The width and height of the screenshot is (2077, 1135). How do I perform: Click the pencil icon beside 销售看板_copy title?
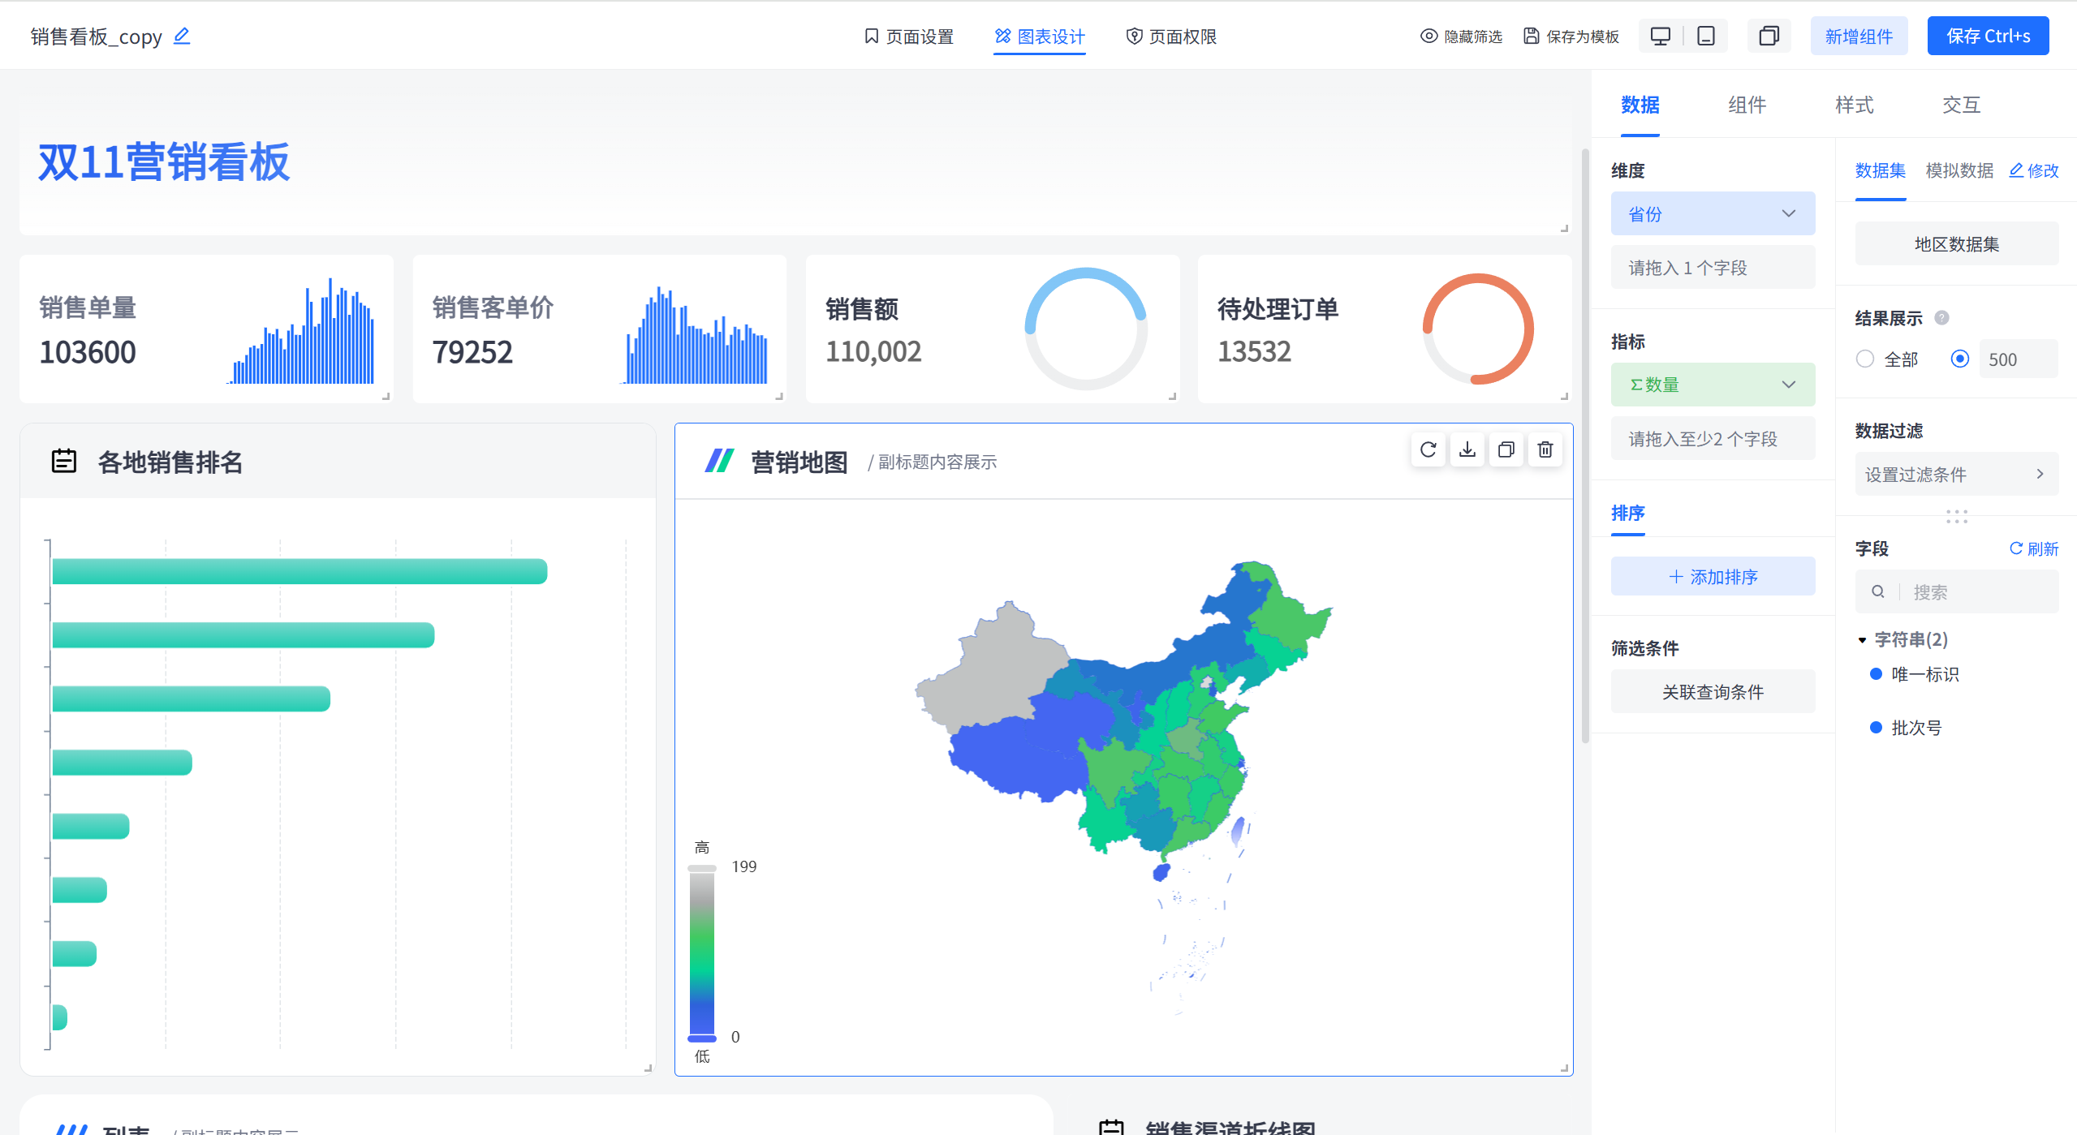(182, 36)
